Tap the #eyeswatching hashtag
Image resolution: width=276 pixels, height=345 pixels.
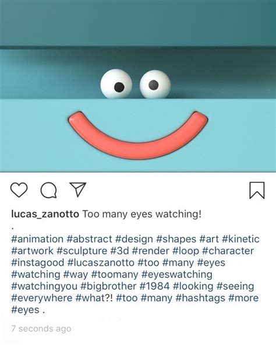(x=177, y=274)
